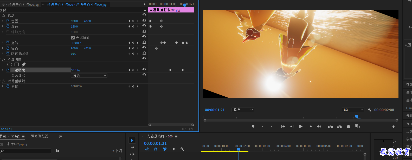Export frame with camera icon

click(x=349, y=126)
